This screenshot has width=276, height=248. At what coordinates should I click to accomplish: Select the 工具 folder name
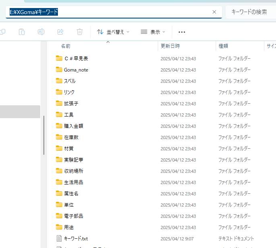pyautogui.click(x=69, y=115)
